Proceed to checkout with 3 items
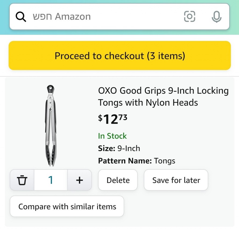Screen dimensions: 239x229 click(119, 56)
